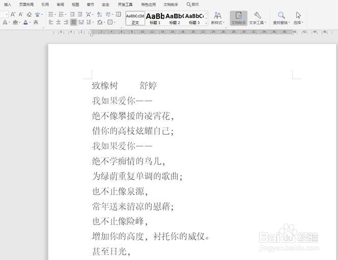Expand numbering style dropdown arrow
Screen dimensions: 338x260
66,15
